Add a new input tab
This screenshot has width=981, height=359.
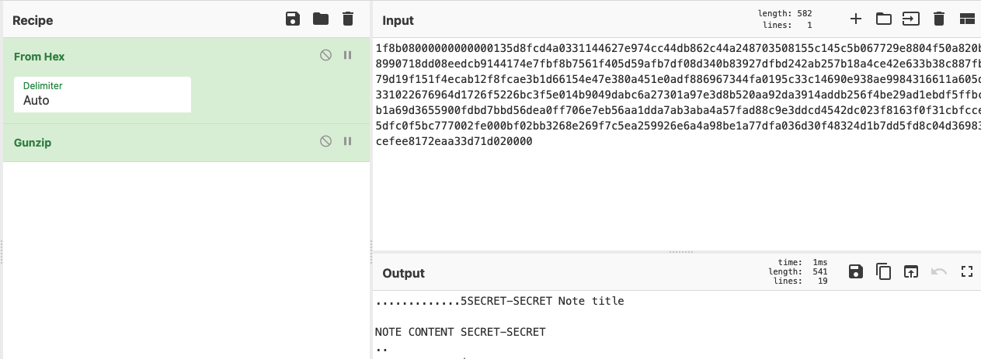[856, 19]
